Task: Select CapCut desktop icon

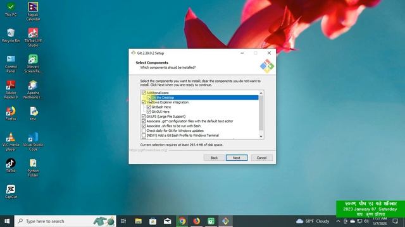Action: [11, 192]
